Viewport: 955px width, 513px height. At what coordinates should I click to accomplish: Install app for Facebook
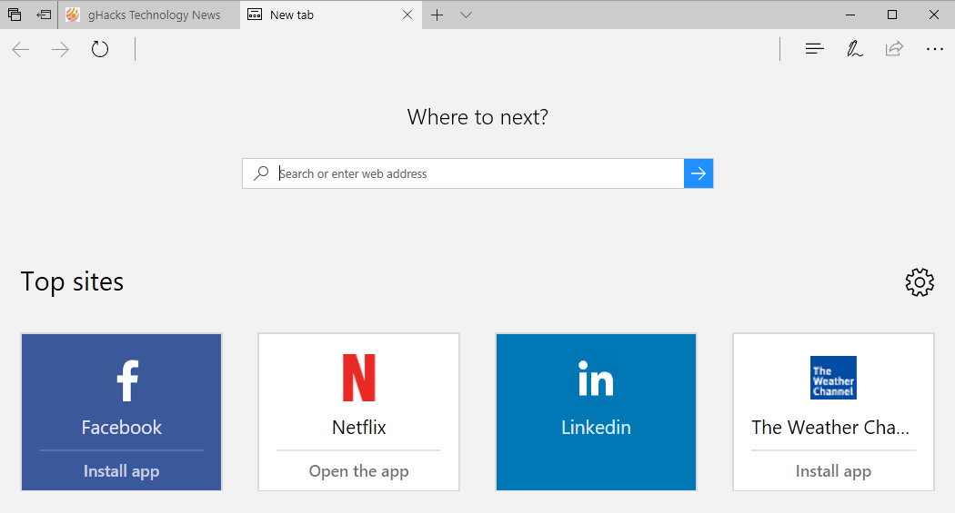[121, 471]
